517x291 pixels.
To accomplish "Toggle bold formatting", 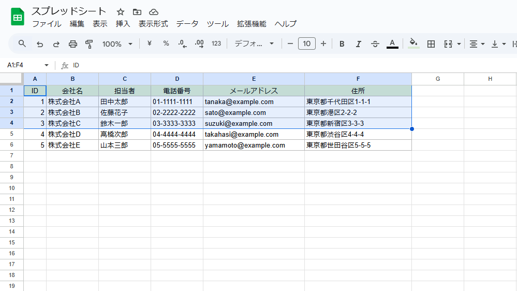I will tap(342, 44).
